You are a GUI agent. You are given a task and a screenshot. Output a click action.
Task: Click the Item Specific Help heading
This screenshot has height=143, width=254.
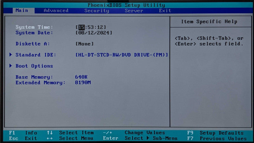(x=209, y=22)
